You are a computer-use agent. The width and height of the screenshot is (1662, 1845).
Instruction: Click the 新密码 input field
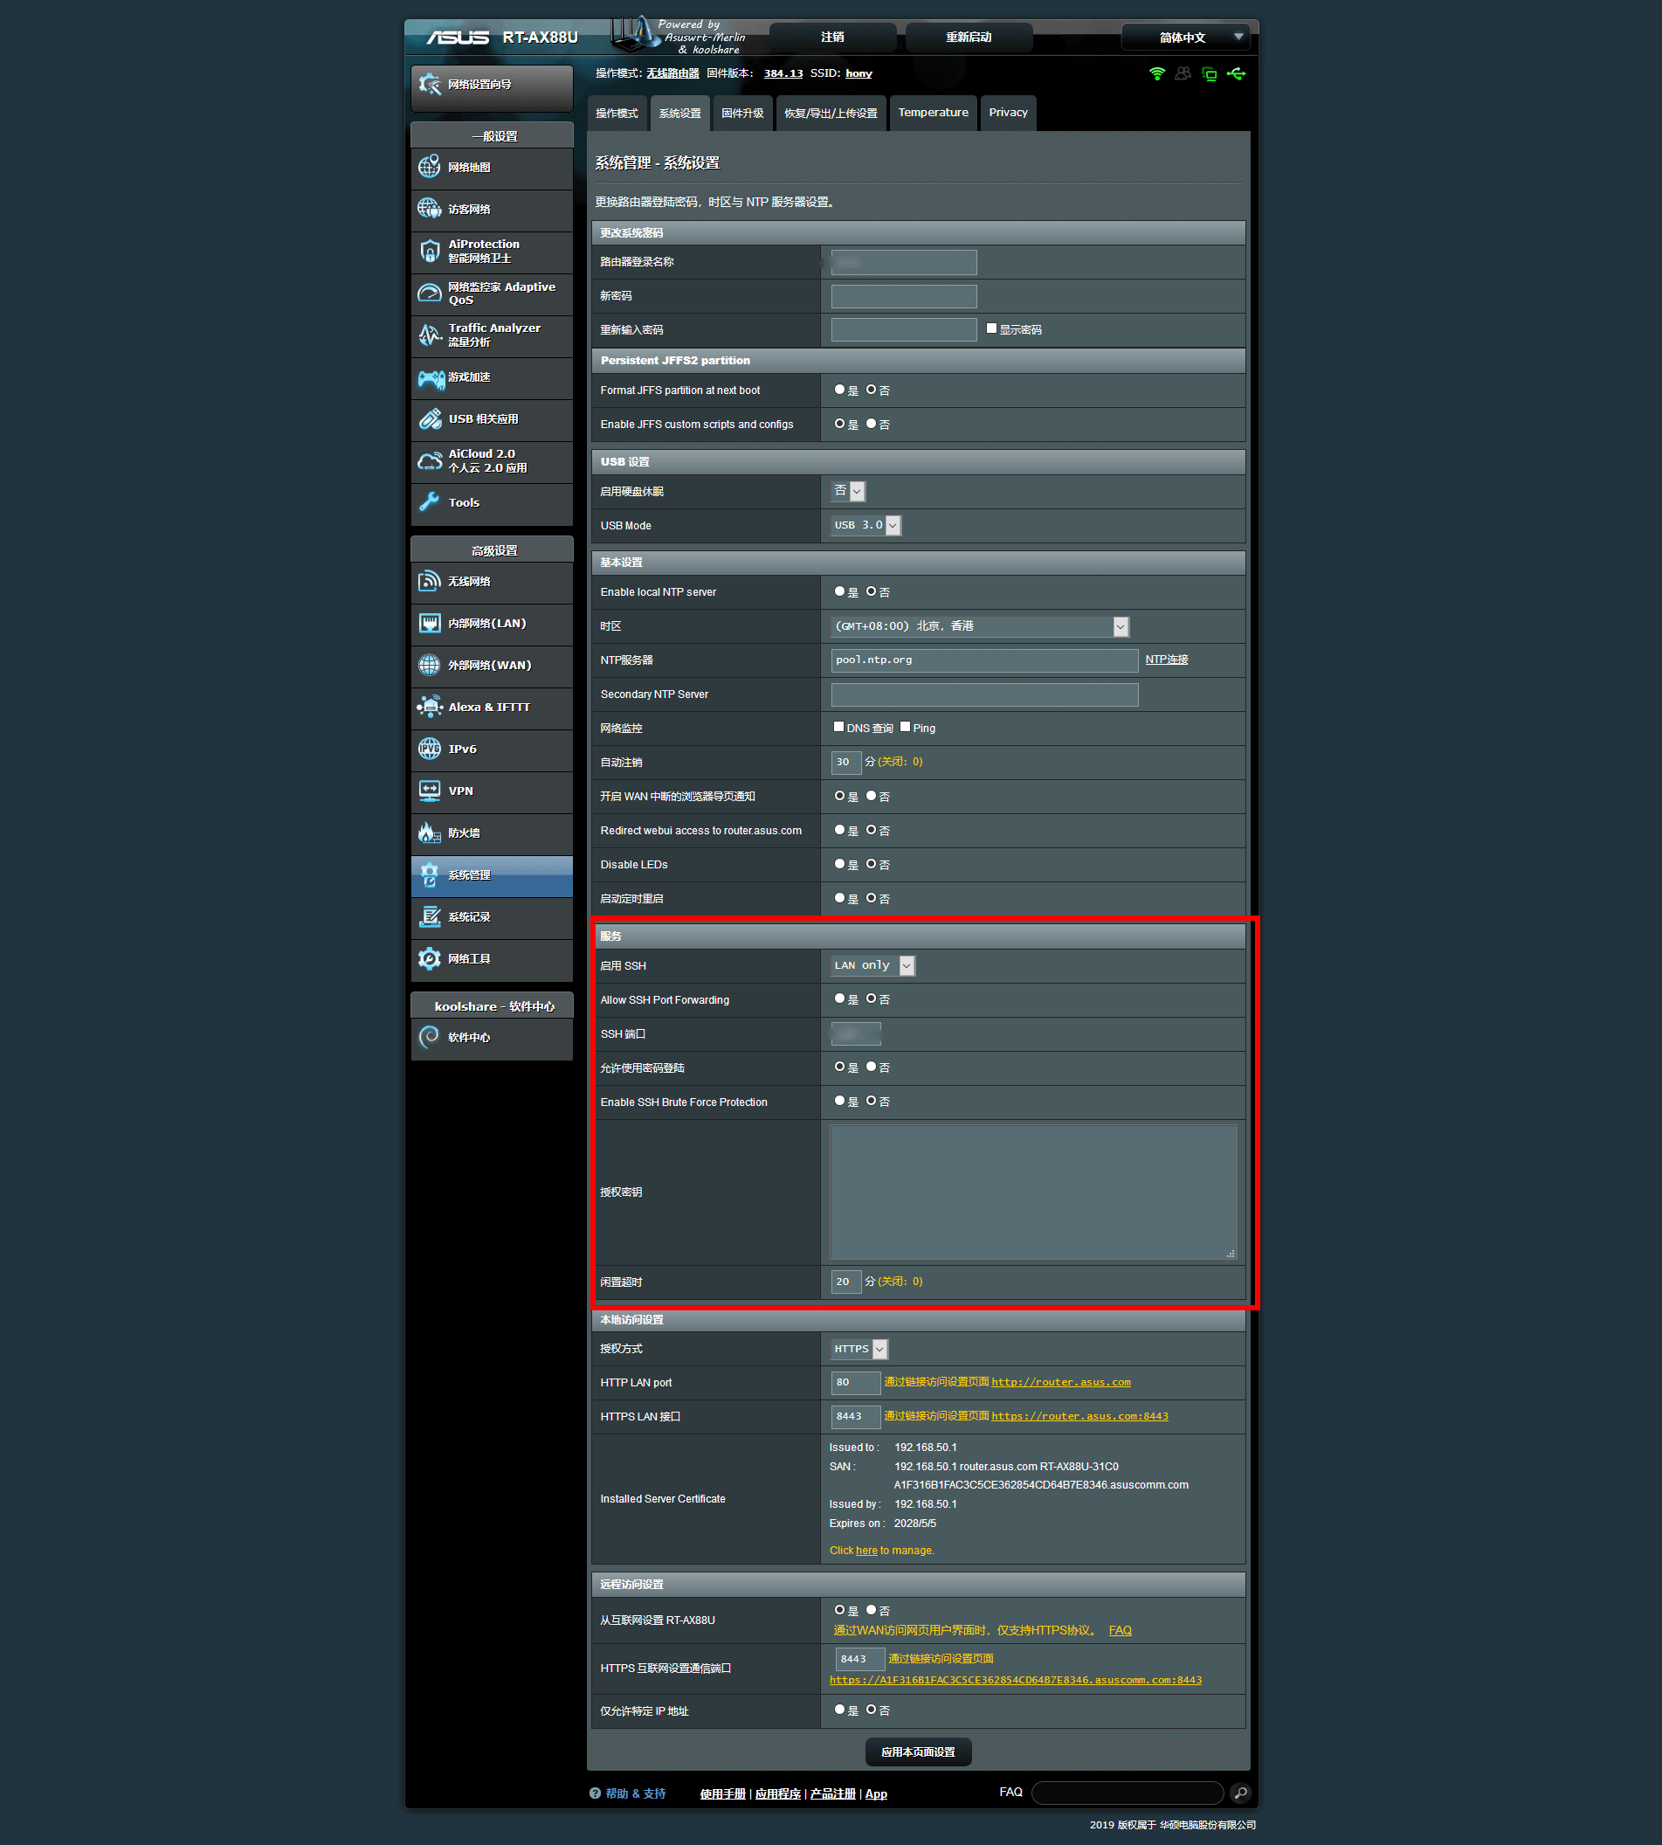tap(904, 296)
